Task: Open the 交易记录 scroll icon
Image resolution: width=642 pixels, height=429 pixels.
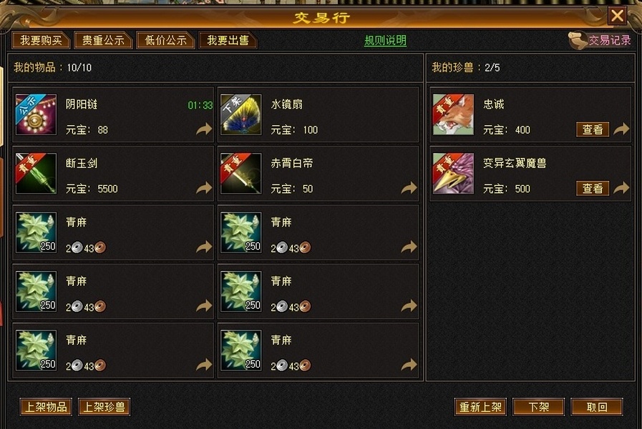Action: pyautogui.click(x=578, y=41)
